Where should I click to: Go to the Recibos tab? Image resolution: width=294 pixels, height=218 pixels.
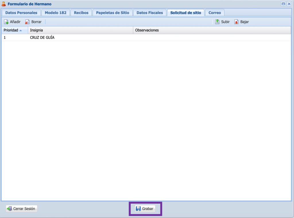(x=81, y=13)
